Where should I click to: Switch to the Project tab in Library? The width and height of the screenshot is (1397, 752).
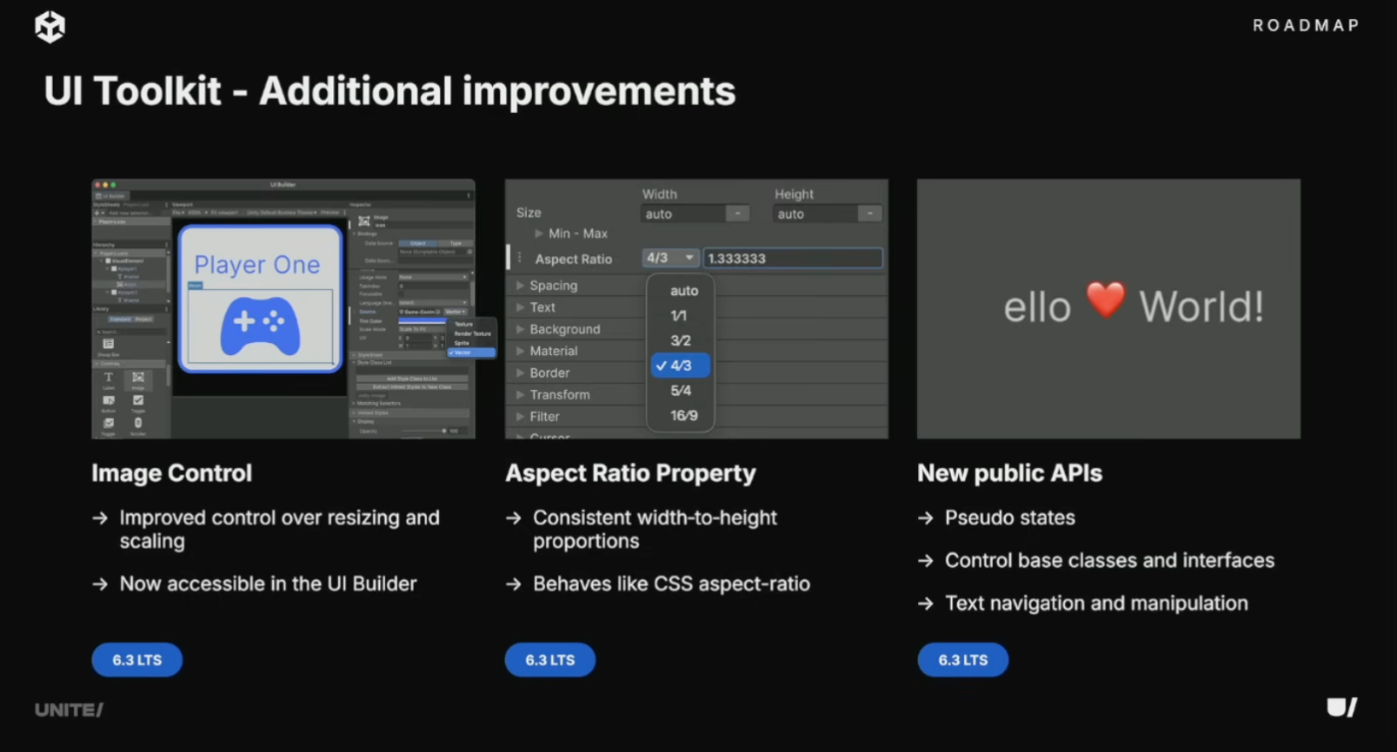point(144,319)
